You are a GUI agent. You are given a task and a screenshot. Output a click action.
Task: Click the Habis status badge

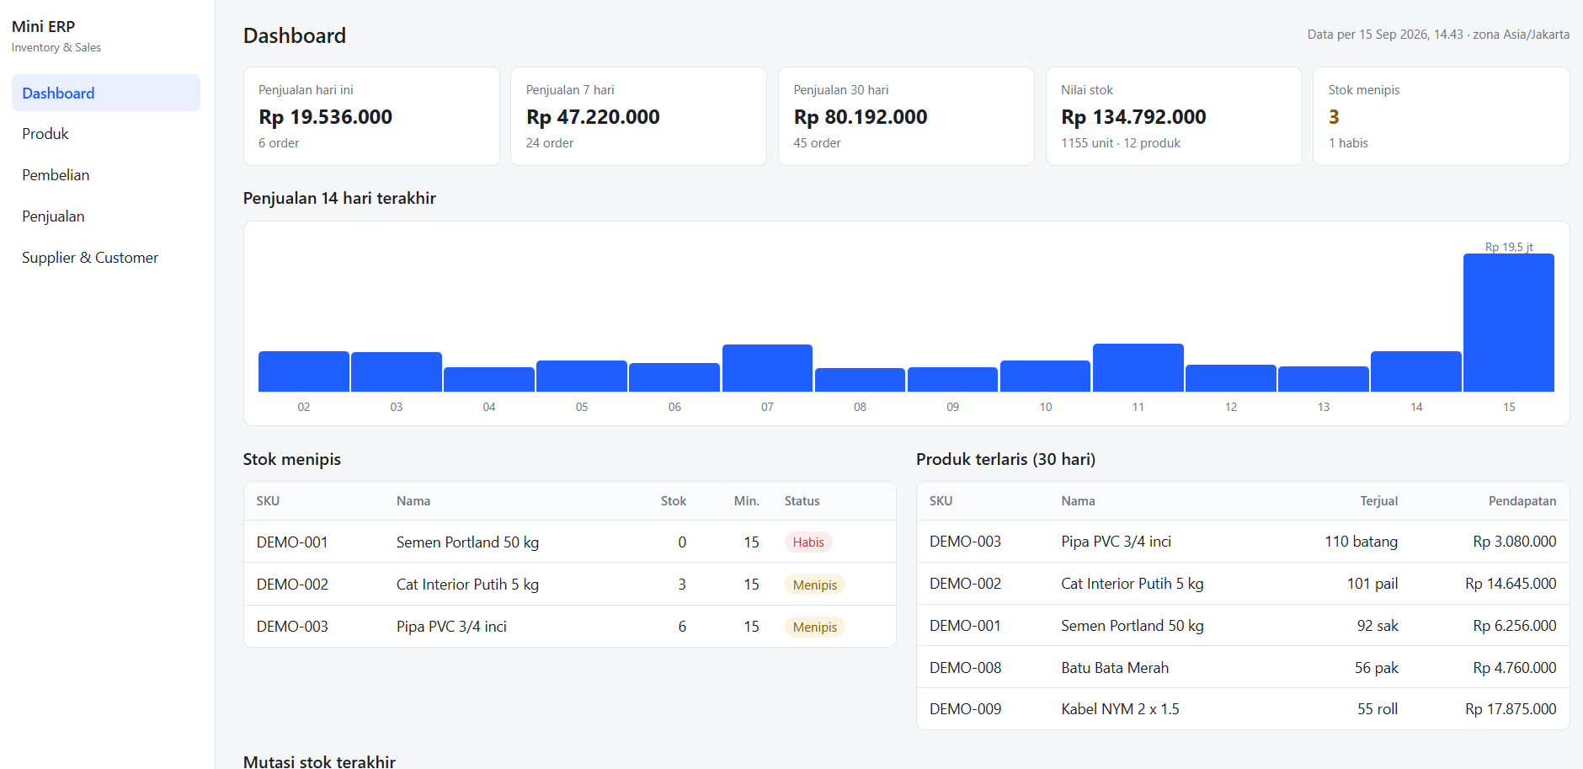808,542
